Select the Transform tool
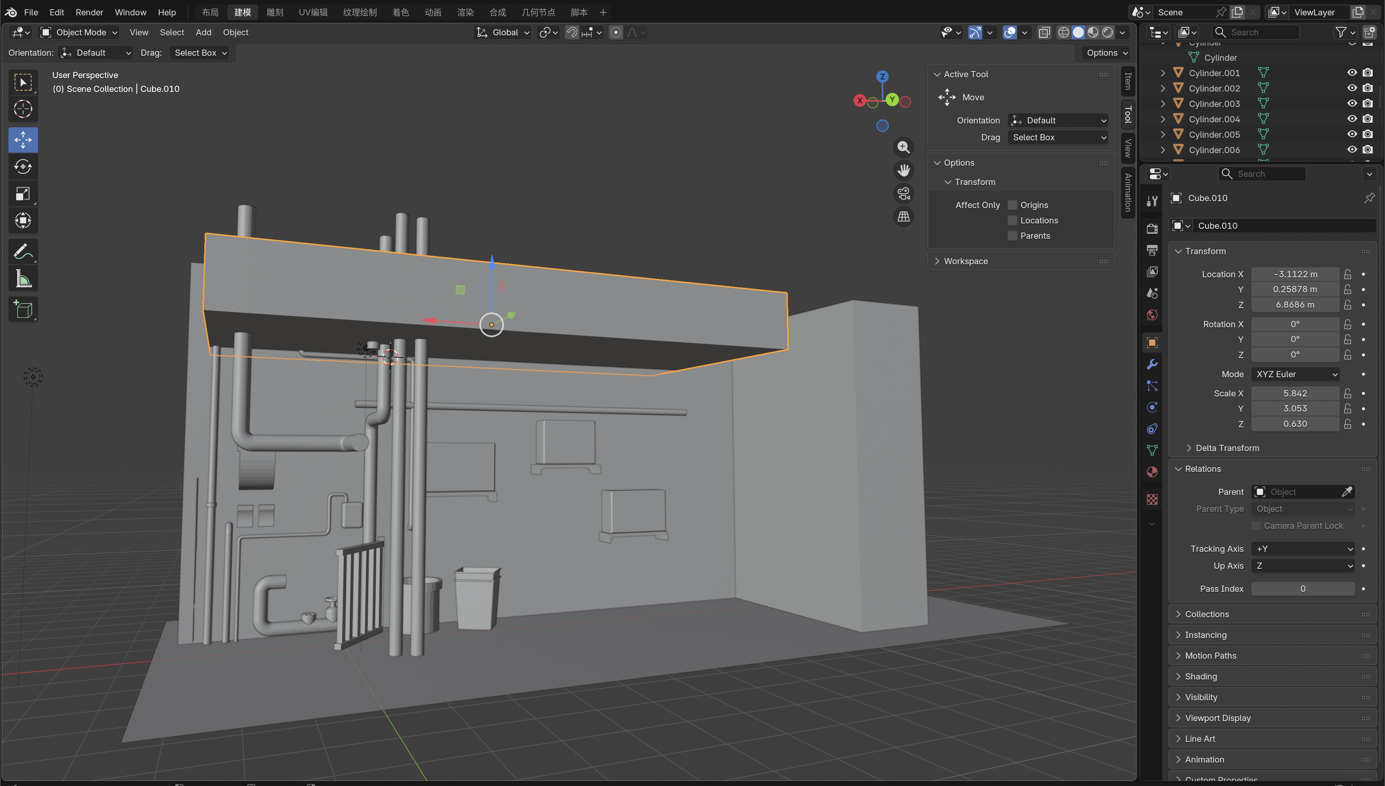 click(23, 220)
